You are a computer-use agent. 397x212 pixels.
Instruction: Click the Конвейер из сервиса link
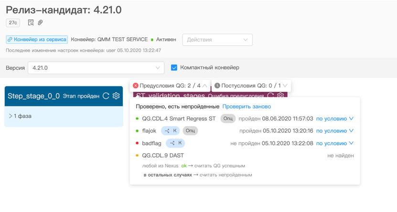[37, 40]
